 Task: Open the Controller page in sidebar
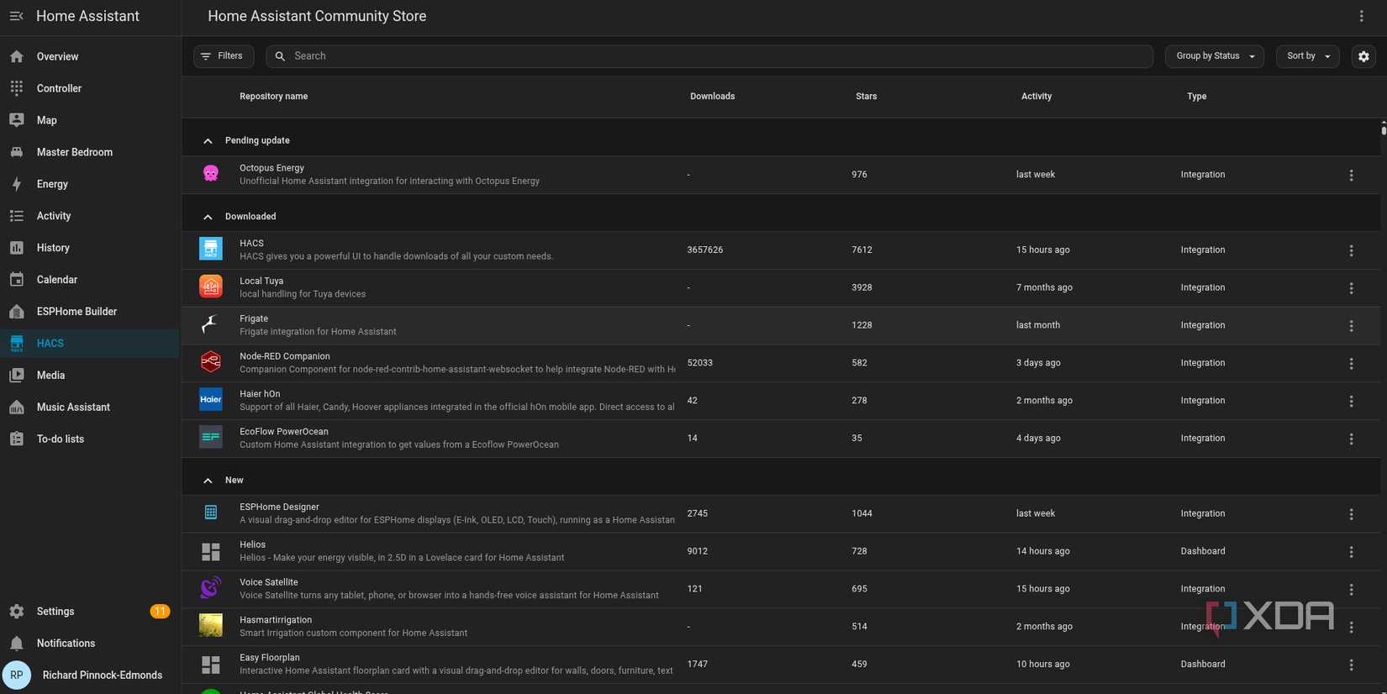coord(89,88)
